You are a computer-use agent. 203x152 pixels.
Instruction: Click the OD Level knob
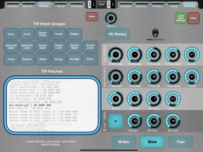point(173,121)
